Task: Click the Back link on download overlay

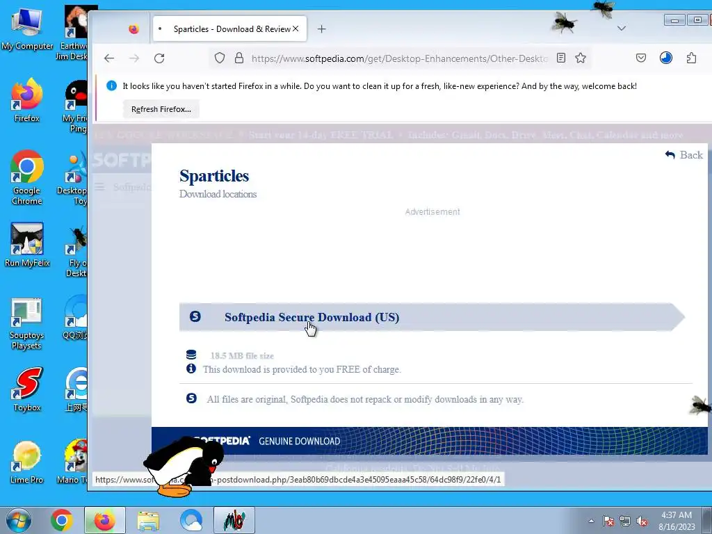Action: (684, 155)
